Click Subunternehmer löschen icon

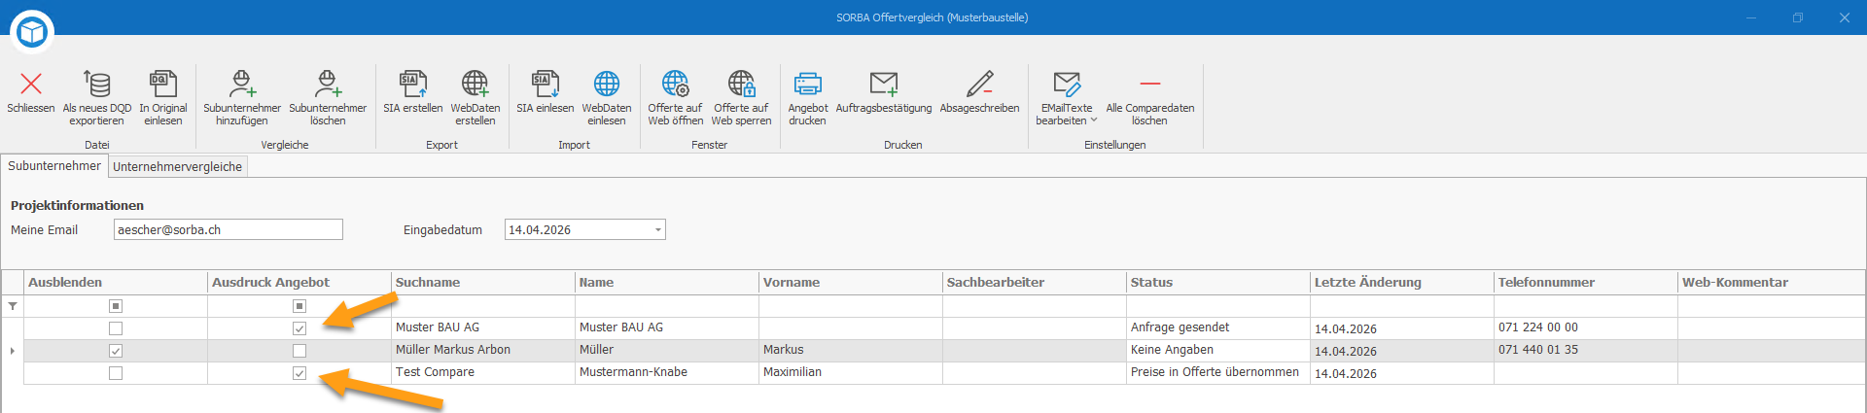point(328,85)
